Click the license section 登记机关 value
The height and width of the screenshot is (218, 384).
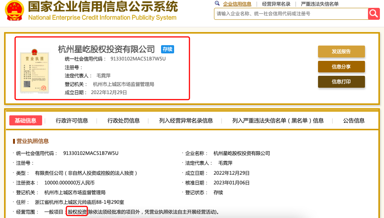coord(75,193)
